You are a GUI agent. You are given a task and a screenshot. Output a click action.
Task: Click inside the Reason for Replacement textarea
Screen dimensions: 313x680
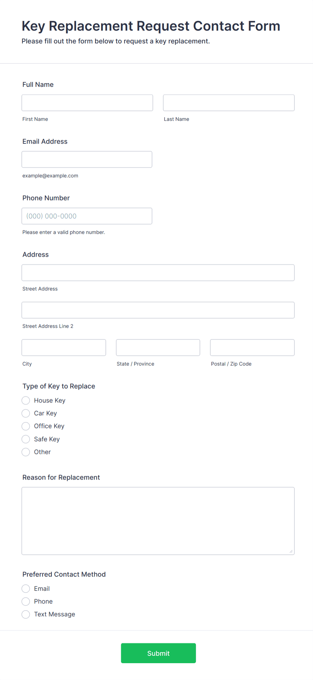coord(158,520)
